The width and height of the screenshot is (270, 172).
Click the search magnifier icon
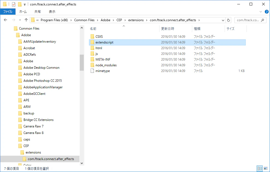point(262,20)
